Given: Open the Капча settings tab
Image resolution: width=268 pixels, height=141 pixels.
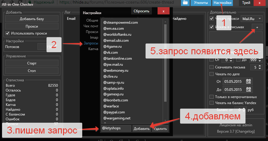Looking at the screenshot, I should click(x=93, y=49).
